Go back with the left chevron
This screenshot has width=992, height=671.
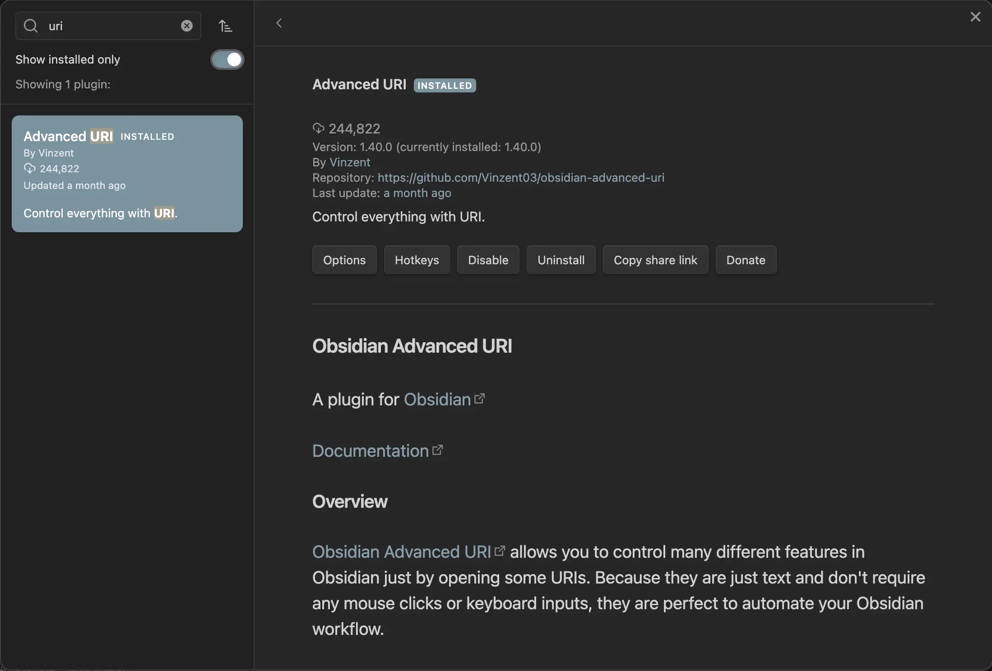click(279, 23)
